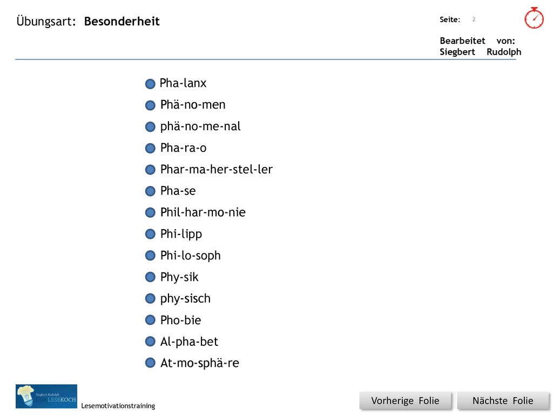553x415 pixels.
Task: Click the Lesekoch logo image
Action: [46, 396]
